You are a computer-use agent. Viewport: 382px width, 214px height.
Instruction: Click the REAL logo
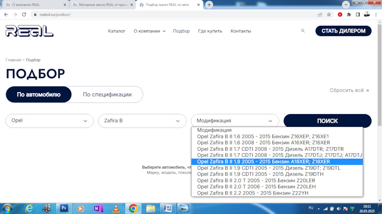tap(29, 31)
